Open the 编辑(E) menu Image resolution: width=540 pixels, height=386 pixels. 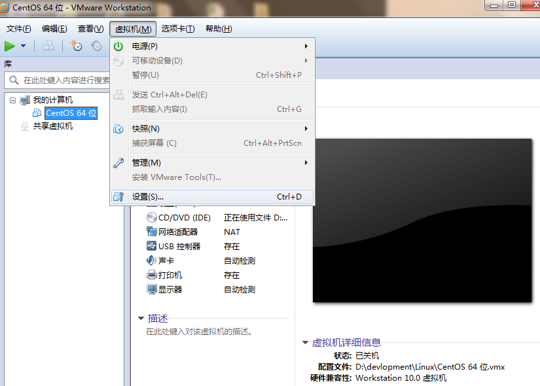54,29
